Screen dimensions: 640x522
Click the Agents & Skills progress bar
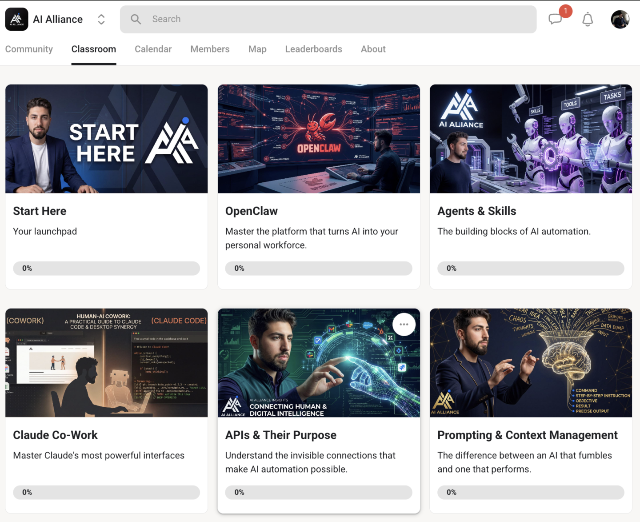point(531,268)
